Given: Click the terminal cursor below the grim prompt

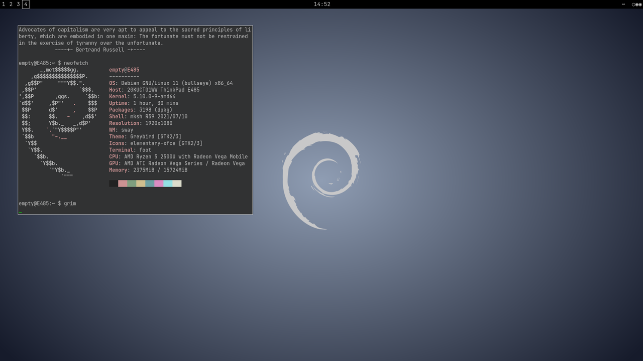Looking at the screenshot, I should pos(20,212).
